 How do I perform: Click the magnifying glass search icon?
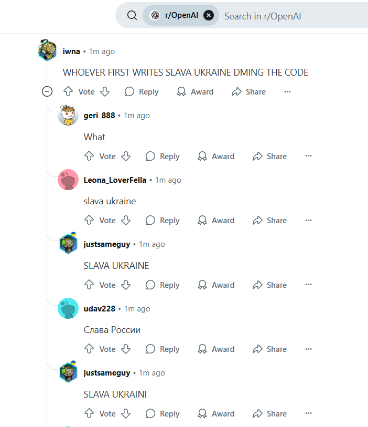point(132,16)
